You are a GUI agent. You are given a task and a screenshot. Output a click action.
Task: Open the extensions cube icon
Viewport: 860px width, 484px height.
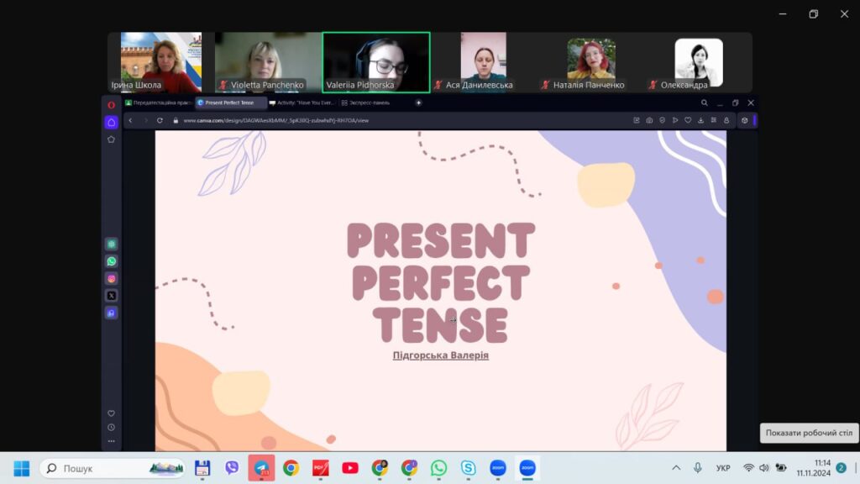[744, 120]
